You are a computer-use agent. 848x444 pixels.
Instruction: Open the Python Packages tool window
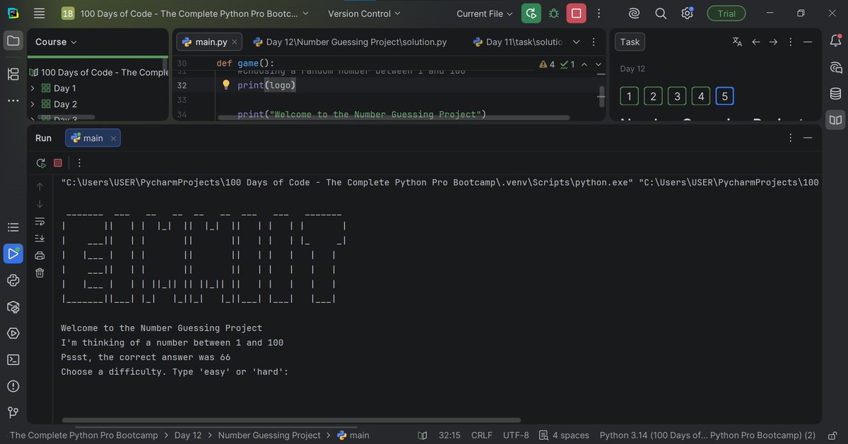(13, 306)
